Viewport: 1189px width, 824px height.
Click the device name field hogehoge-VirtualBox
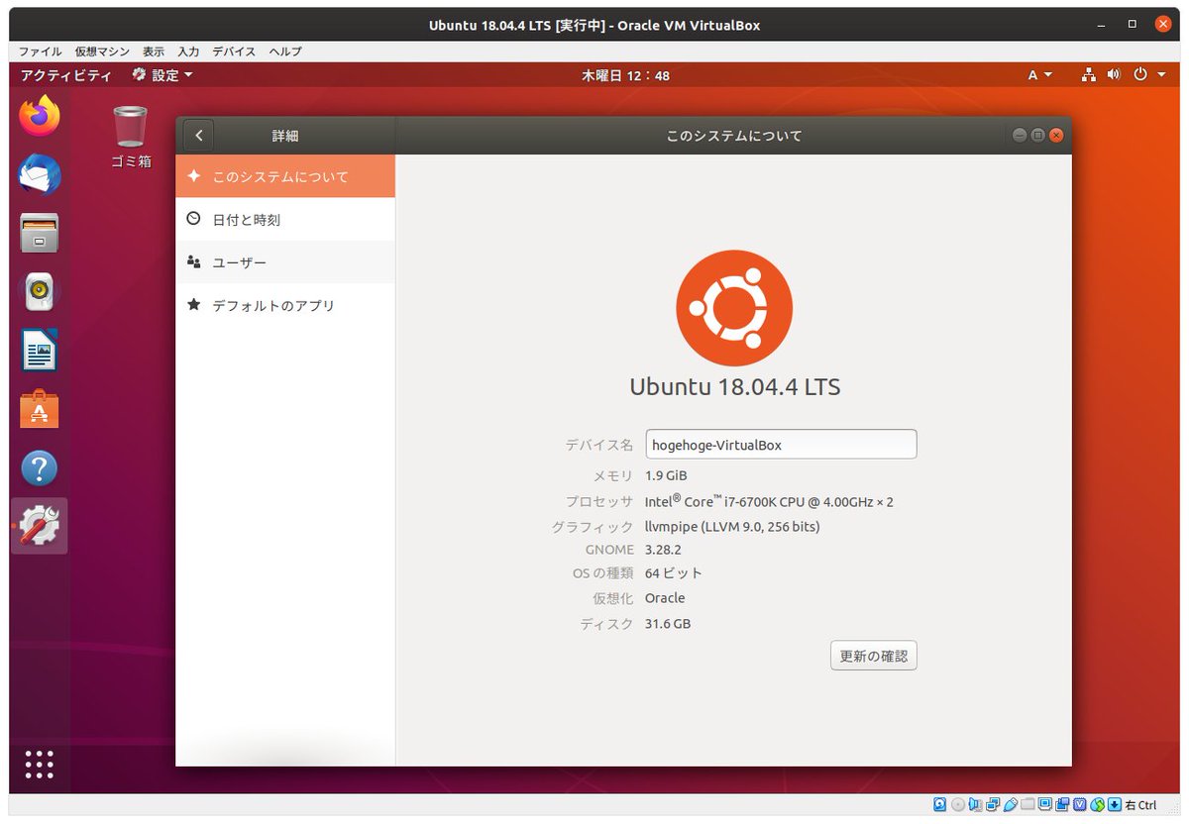coord(781,445)
